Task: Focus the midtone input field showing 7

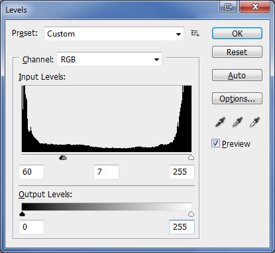Action: click(x=106, y=172)
